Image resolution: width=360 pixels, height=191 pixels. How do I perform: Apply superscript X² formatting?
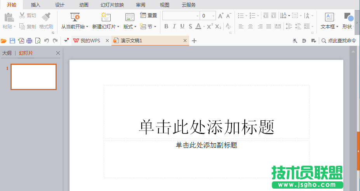pyautogui.click(x=210, y=26)
